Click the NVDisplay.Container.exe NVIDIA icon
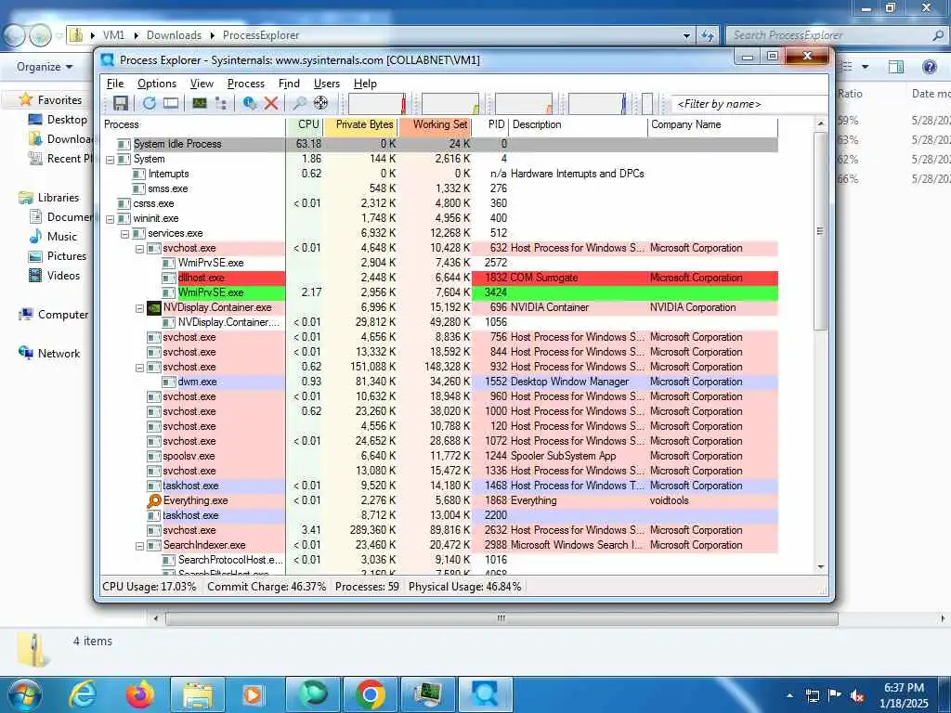 154,307
